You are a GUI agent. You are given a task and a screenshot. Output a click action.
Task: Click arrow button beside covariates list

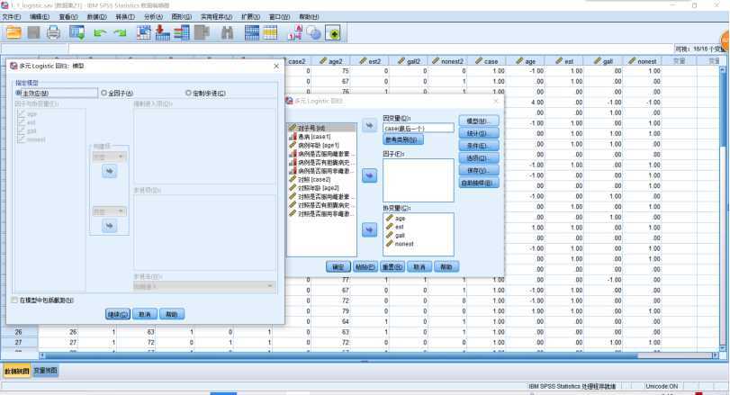[x=369, y=229]
